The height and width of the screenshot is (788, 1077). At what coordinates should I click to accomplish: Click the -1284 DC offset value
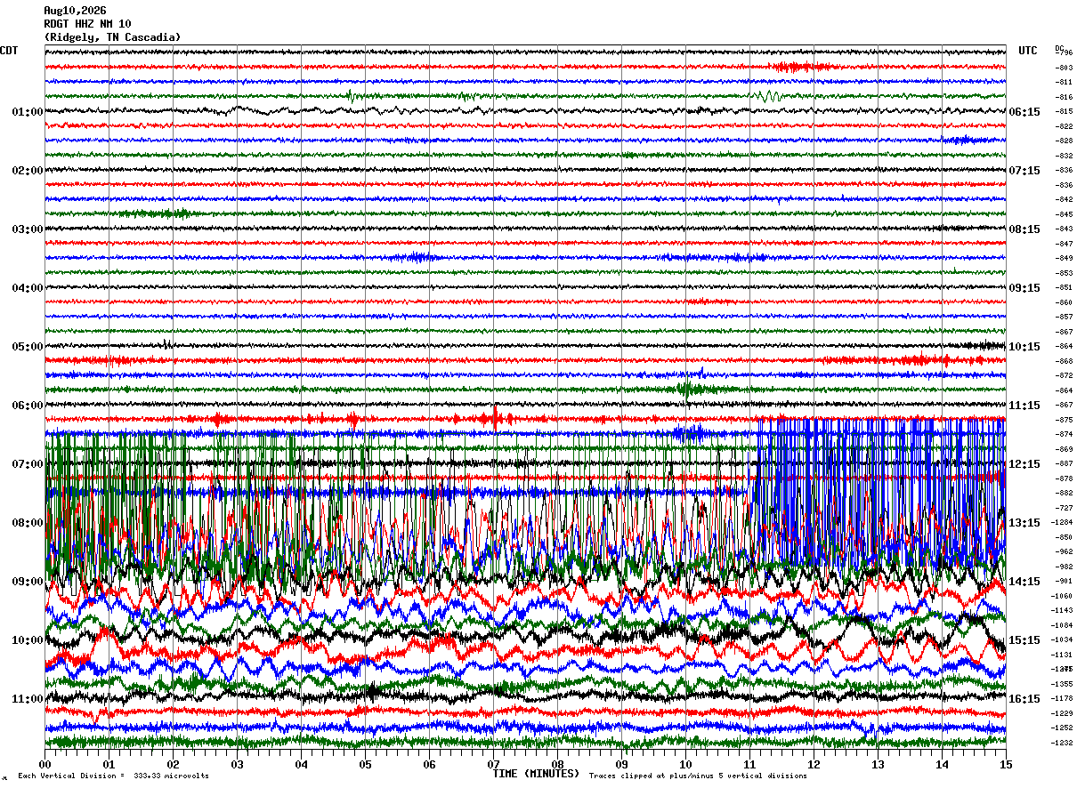[x=1063, y=523]
